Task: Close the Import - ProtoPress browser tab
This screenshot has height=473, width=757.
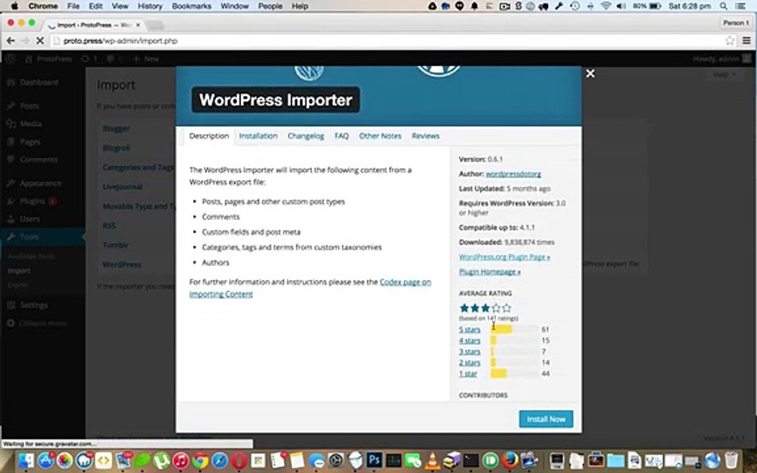Action: (x=138, y=24)
